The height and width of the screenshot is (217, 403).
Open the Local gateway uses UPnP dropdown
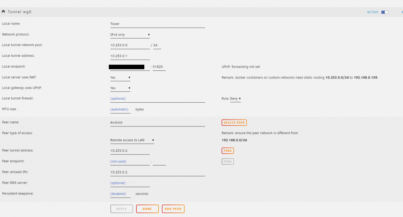(120, 88)
